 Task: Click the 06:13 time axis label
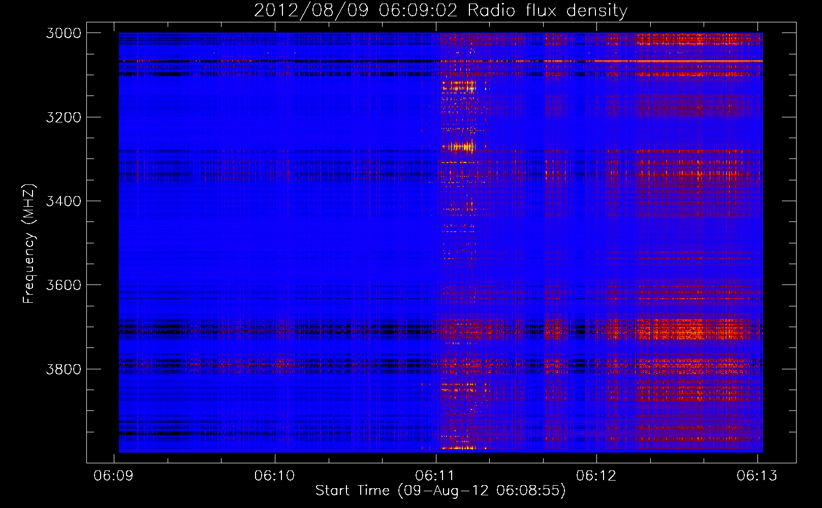coord(757,475)
